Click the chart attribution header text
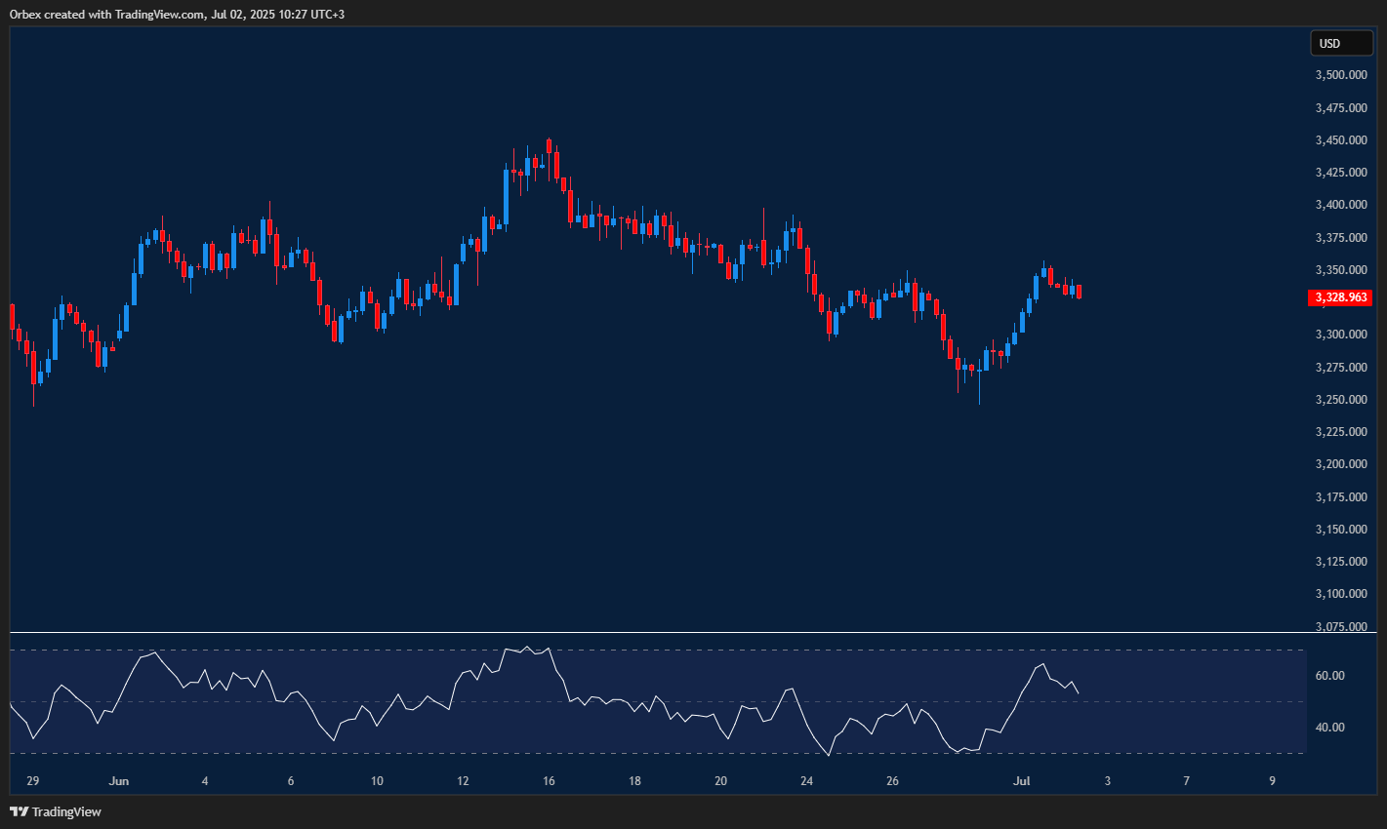This screenshot has height=829, width=1387. [x=177, y=15]
